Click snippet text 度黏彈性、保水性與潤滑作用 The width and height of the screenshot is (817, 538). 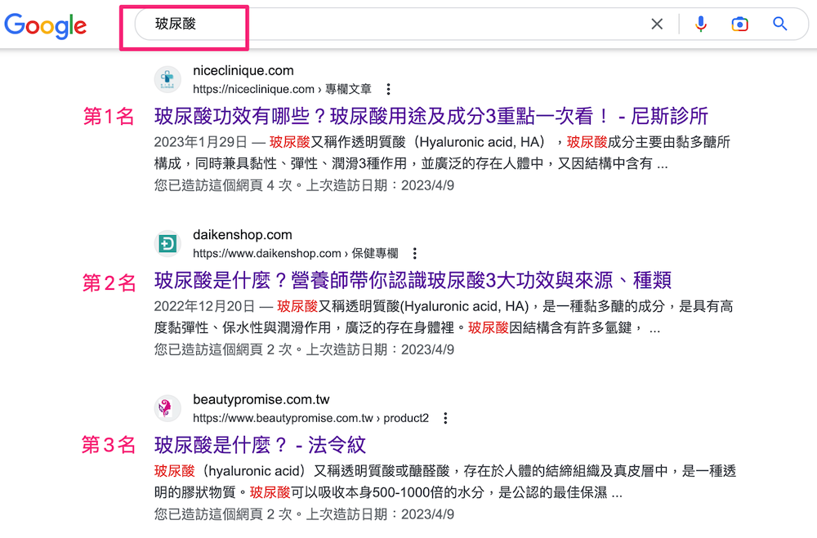pyautogui.click(x=243, y=328)
